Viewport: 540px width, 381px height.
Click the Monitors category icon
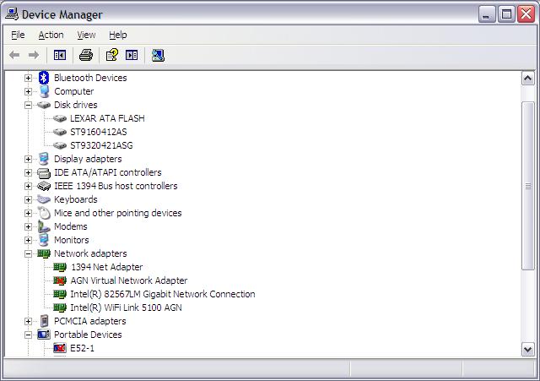click(x=44, y=240)
